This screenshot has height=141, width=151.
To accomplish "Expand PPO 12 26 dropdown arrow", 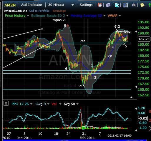I will tap(31, 104).
